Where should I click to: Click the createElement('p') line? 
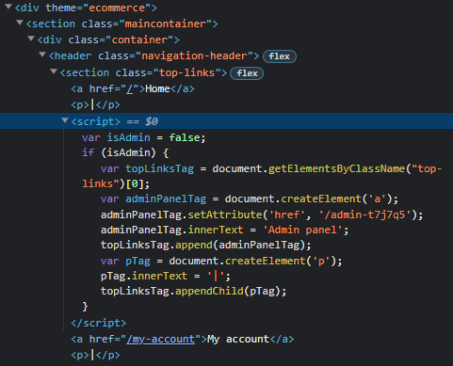click(221, 261)
